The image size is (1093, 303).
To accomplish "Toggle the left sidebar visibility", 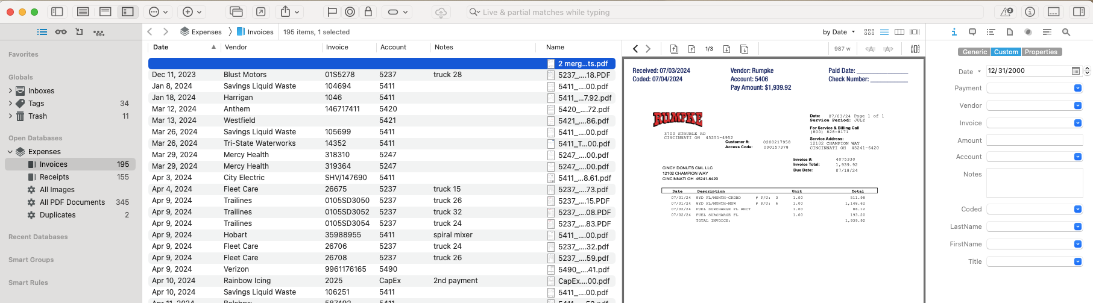I will pyautogui.click(x=57, y=12).
